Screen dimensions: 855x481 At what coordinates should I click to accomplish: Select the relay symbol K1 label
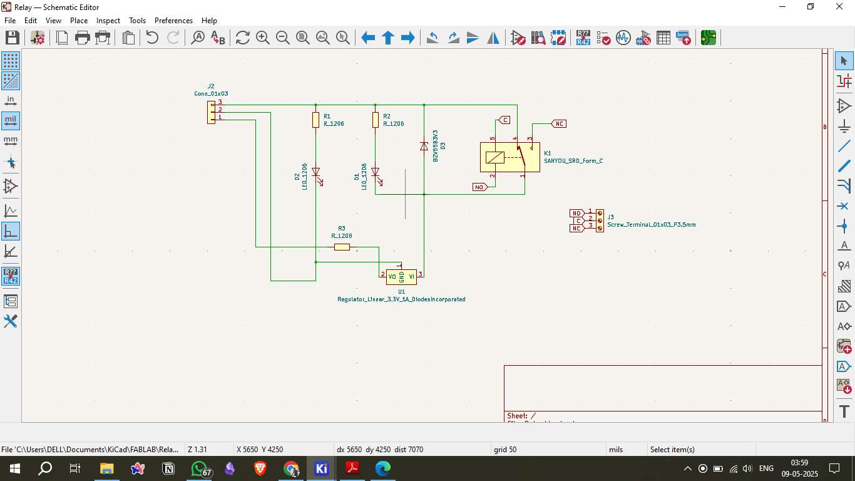coord(548,153)
